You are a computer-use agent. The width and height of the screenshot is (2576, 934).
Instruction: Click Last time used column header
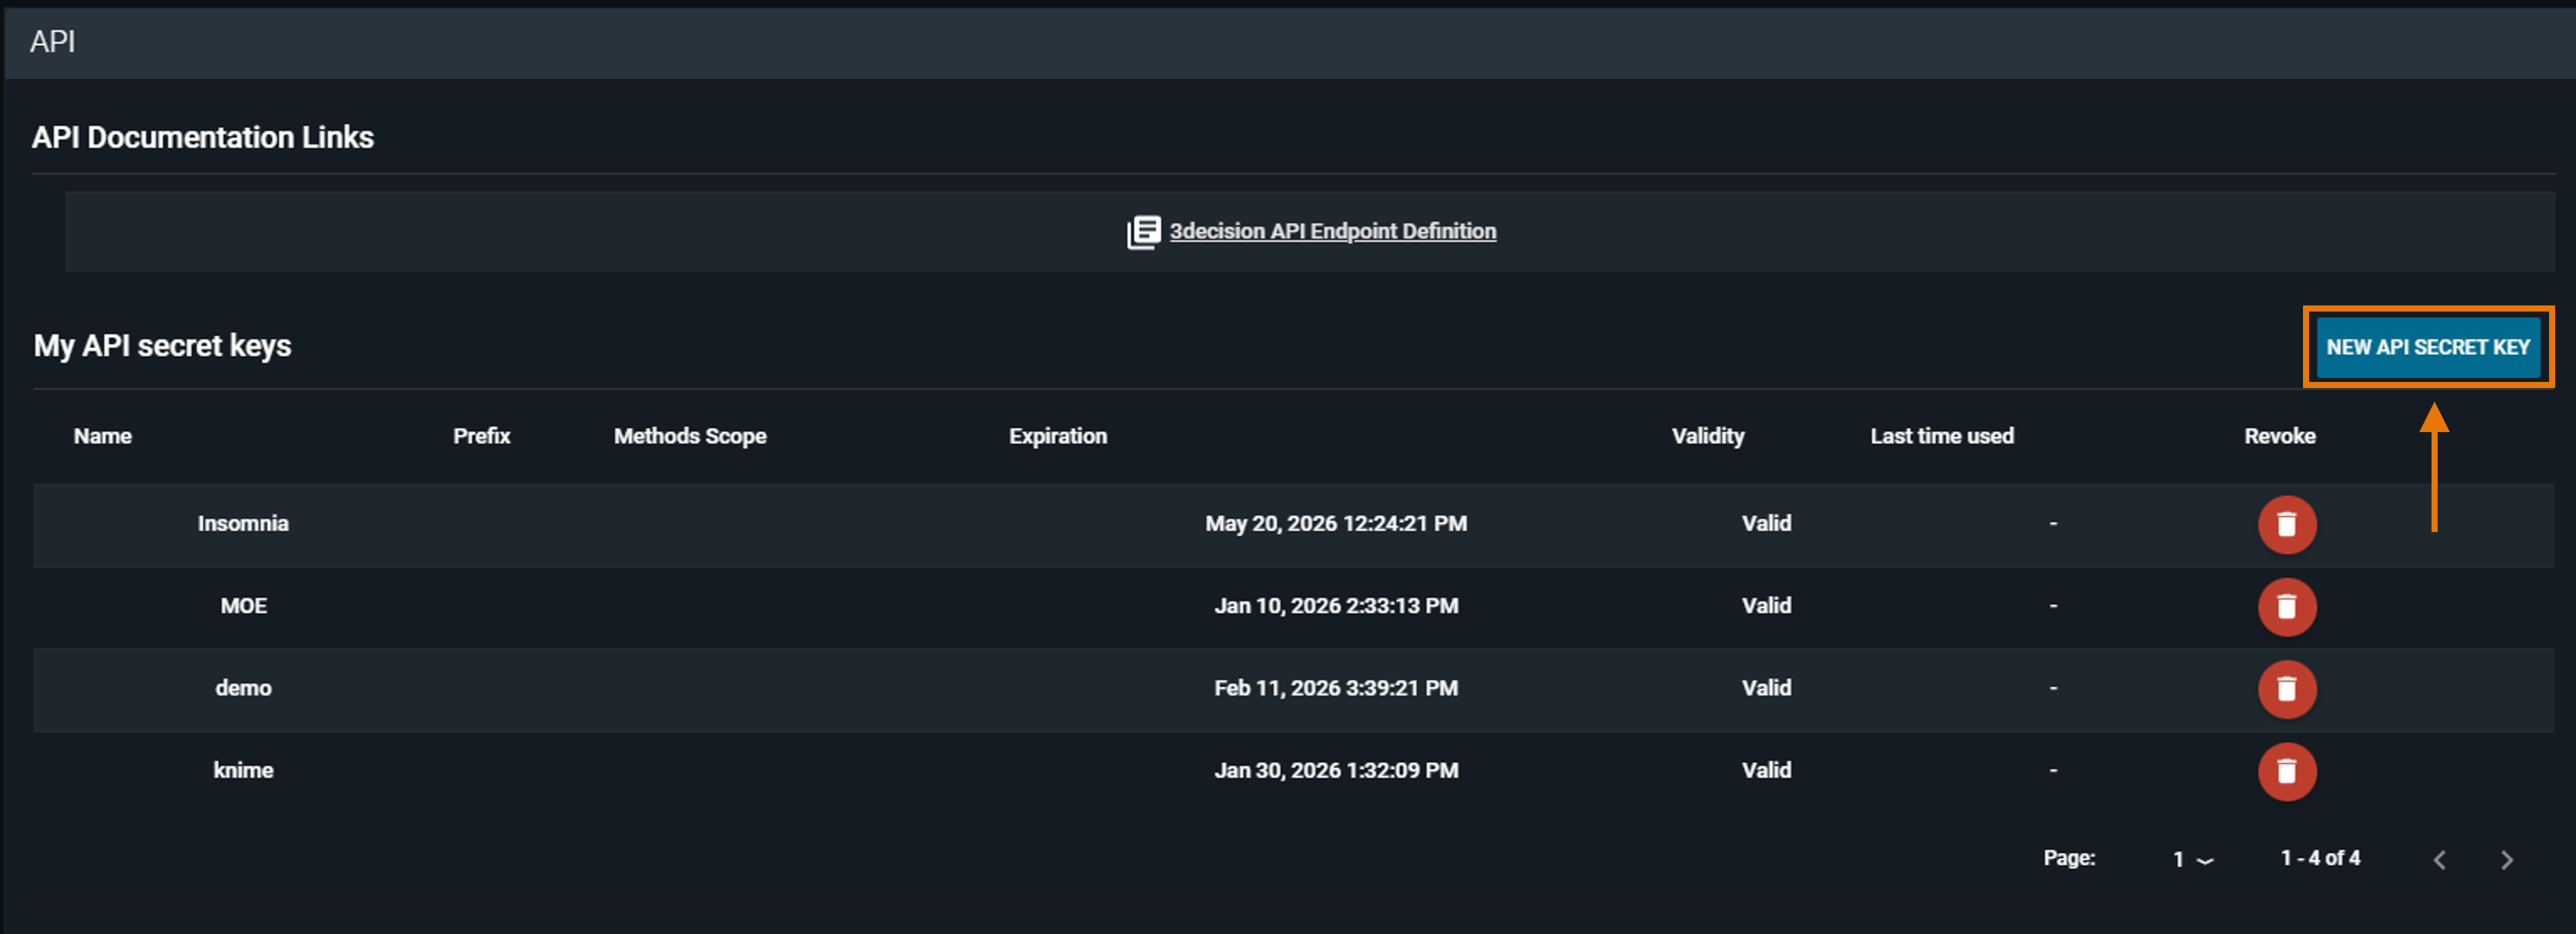tap(1941, 436)
